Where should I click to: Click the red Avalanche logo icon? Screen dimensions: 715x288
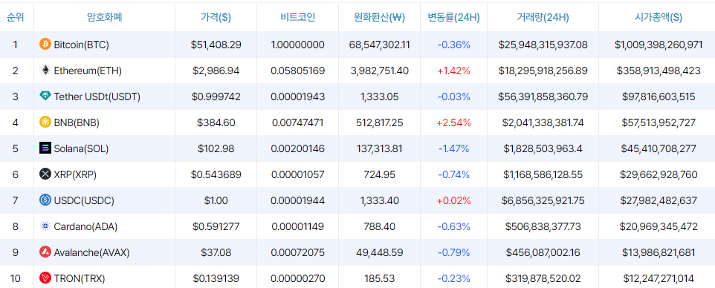tap(45, 252)
